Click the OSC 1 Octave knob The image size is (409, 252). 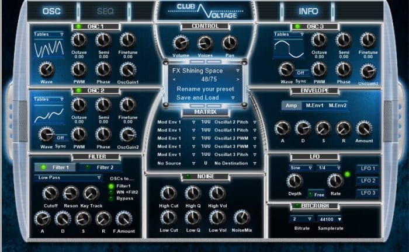79,40
